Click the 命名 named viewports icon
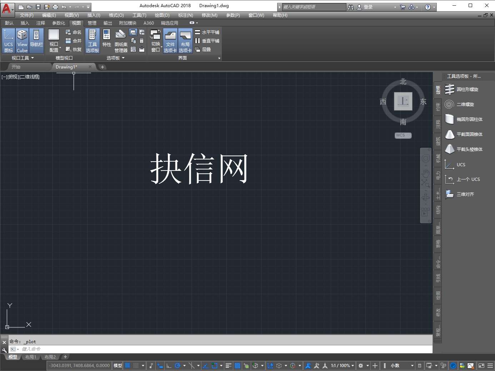This screenshot has width=495, height=371. click(74, 32)
